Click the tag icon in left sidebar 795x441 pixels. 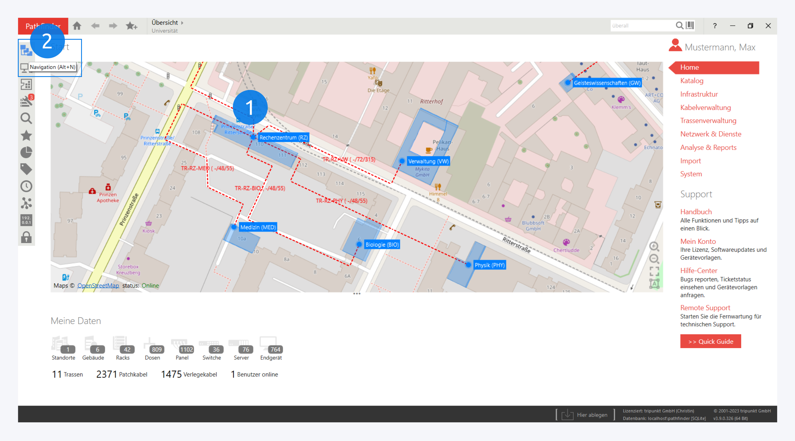pos(26,169)
